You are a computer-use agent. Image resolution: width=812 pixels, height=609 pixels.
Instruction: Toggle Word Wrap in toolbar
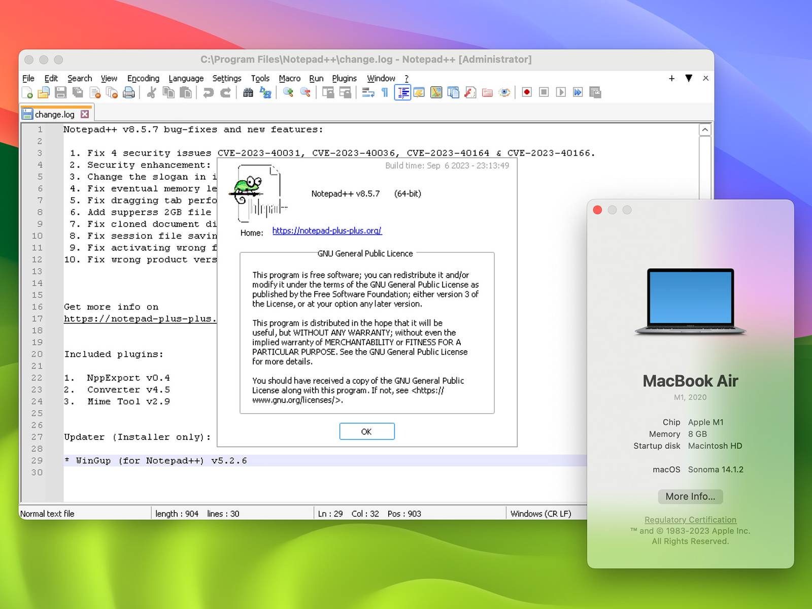coord(368,92)
